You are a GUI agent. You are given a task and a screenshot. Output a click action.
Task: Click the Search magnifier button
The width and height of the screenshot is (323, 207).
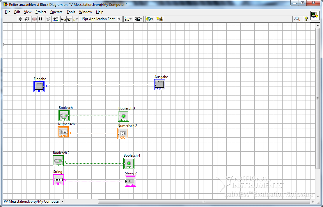coord(297,19)
